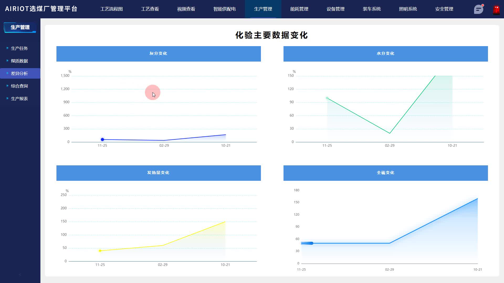The image size is (504, 283).
Task: Select 生产管理 top menu tab
Action: click(x=263, y=9)
